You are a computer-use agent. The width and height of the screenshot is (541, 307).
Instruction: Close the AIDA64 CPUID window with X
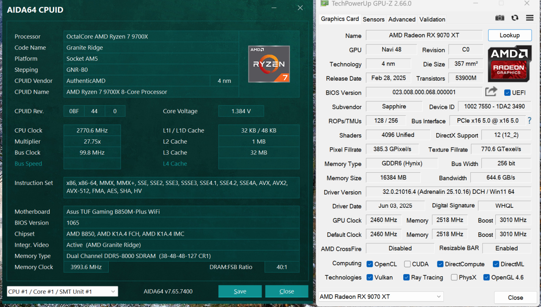tap(300, 8)
